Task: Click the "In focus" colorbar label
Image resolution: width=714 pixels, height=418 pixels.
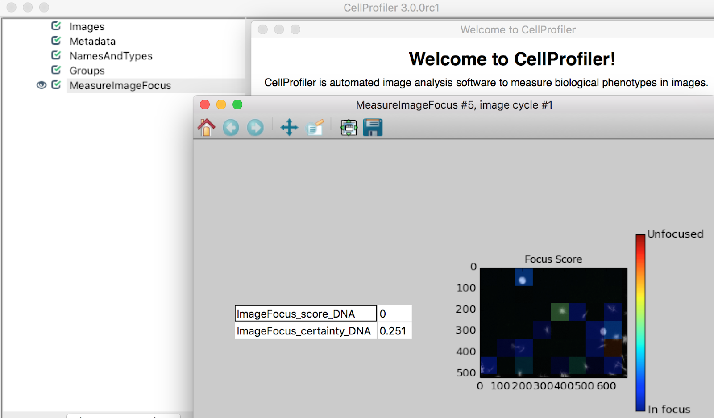Action: (x=669, y=410)
